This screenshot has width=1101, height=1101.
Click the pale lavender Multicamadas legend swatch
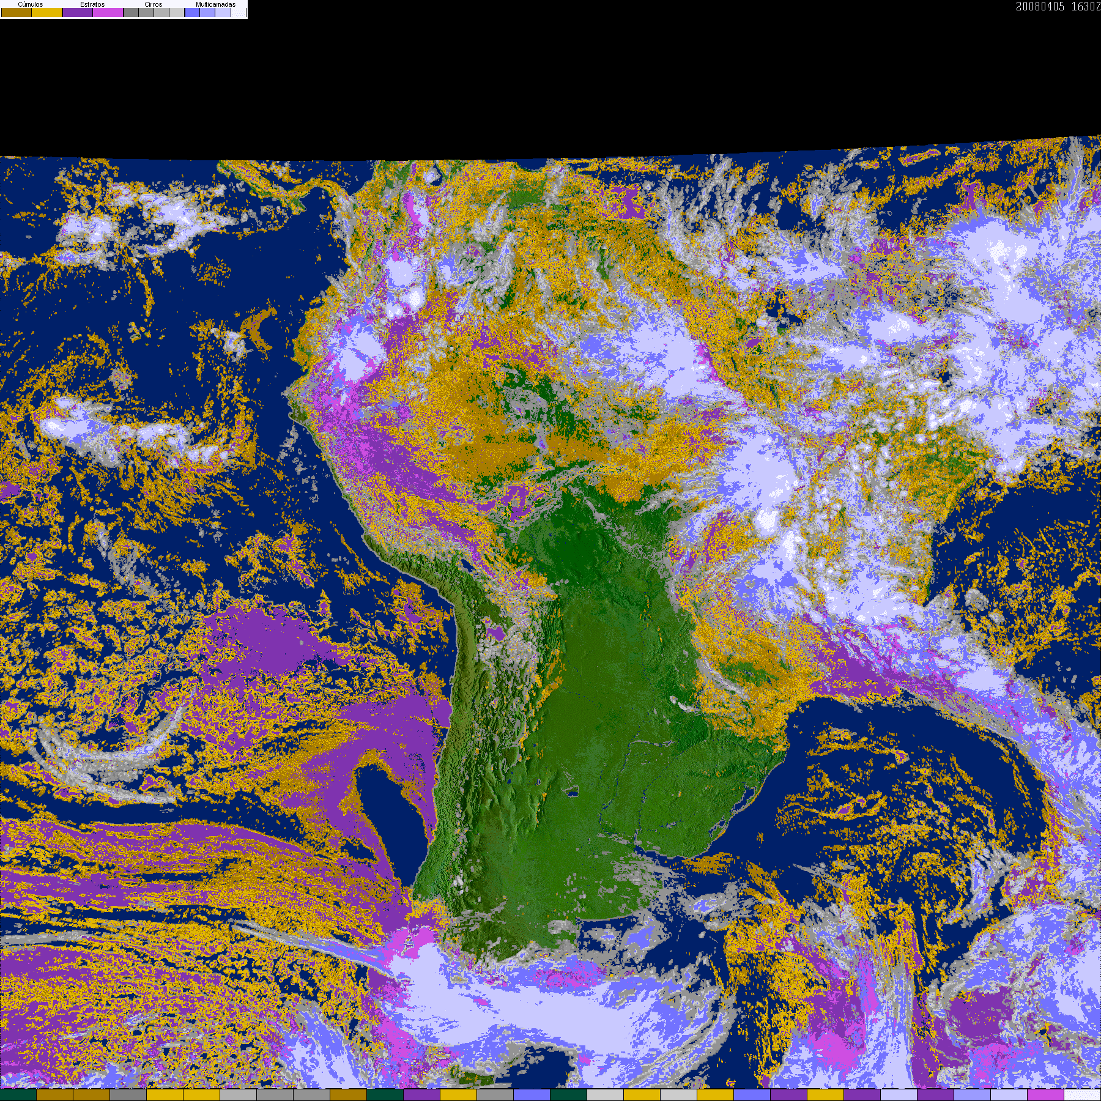click(x=223, y=12)
